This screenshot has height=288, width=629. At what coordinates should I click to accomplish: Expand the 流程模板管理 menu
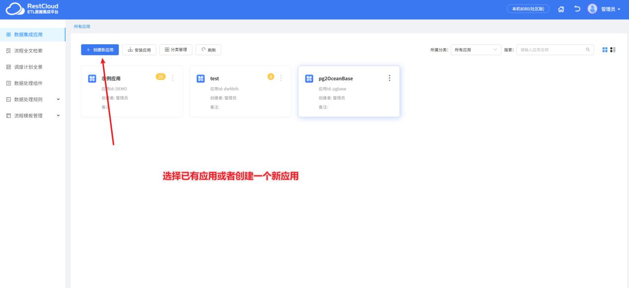point(32,116)
